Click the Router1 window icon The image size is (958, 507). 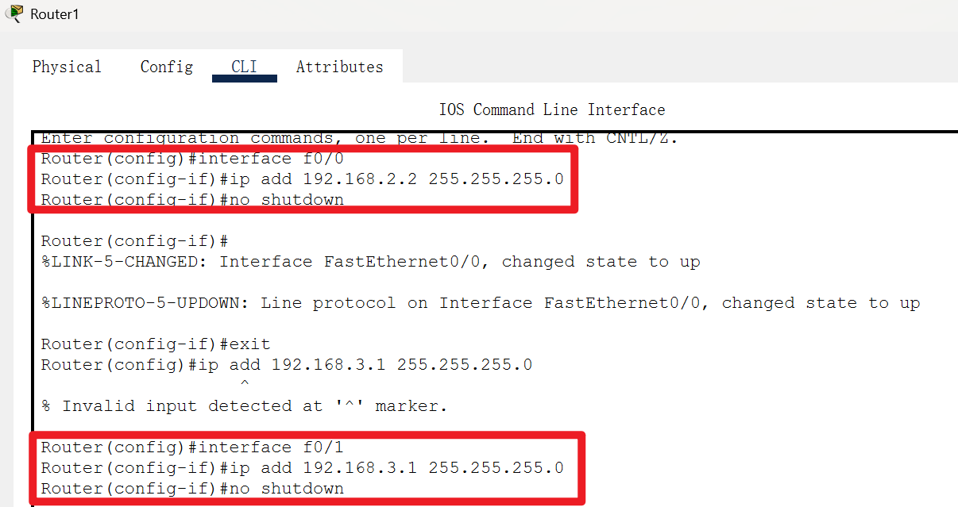point(13,13)
